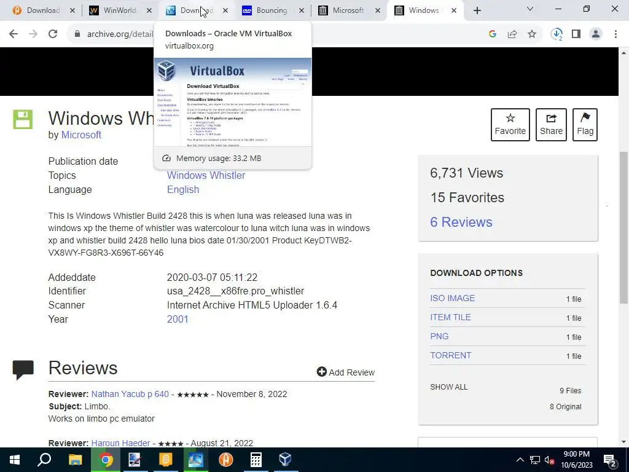Select the 8 Original count text

(565, 407)
